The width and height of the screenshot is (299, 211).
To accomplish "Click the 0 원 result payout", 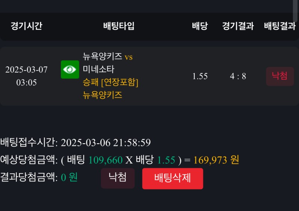I will coord(69,177).
